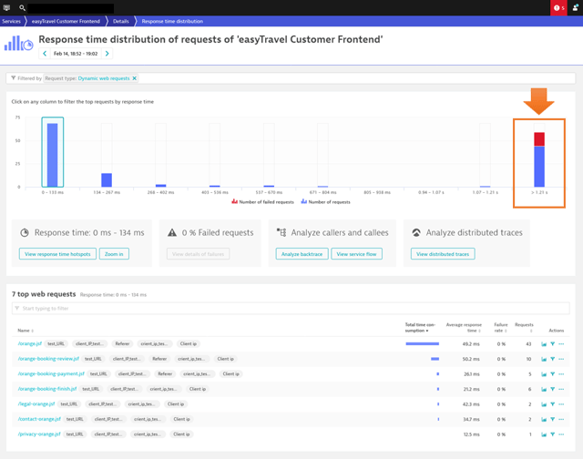Screen dimensions: 583x459
Task: Click the Zoom in button
Action: (x=114, y=254)
